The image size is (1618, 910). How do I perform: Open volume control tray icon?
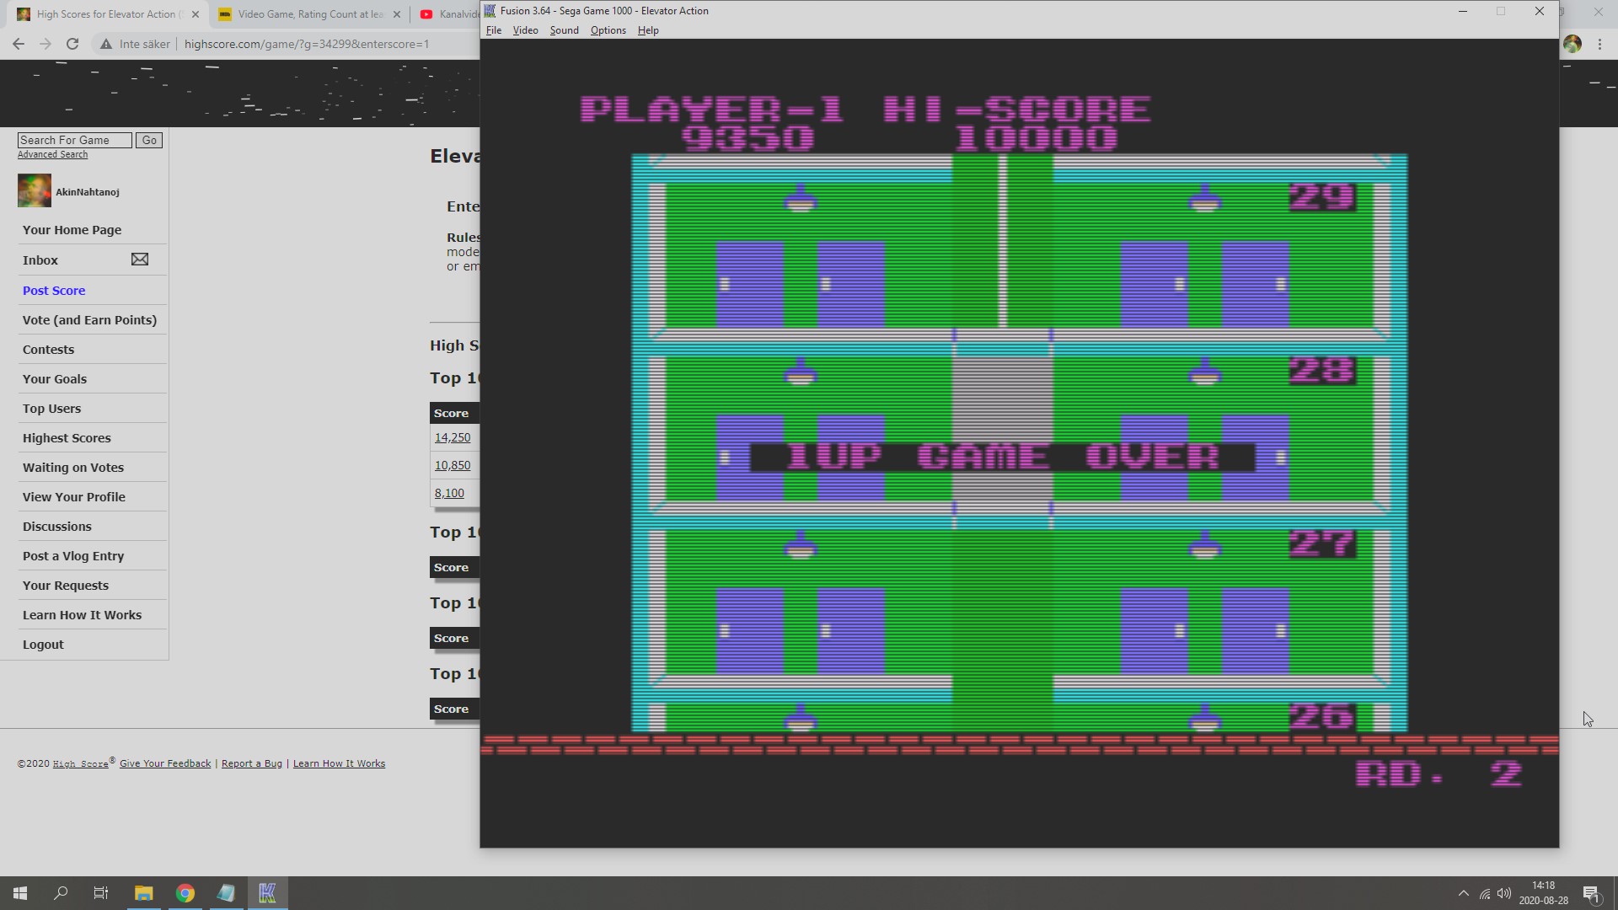(1504, 893)
